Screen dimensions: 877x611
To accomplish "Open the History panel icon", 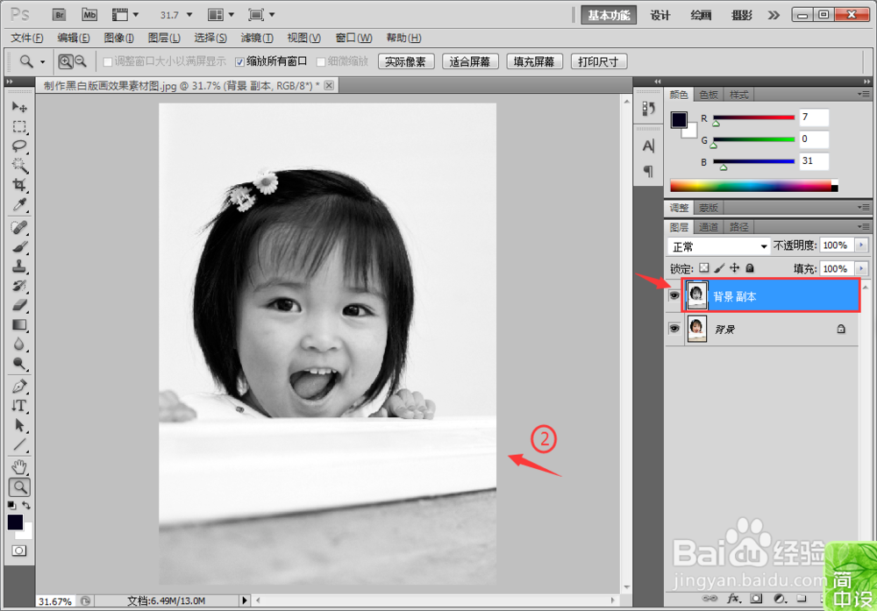I will [648, 108].
